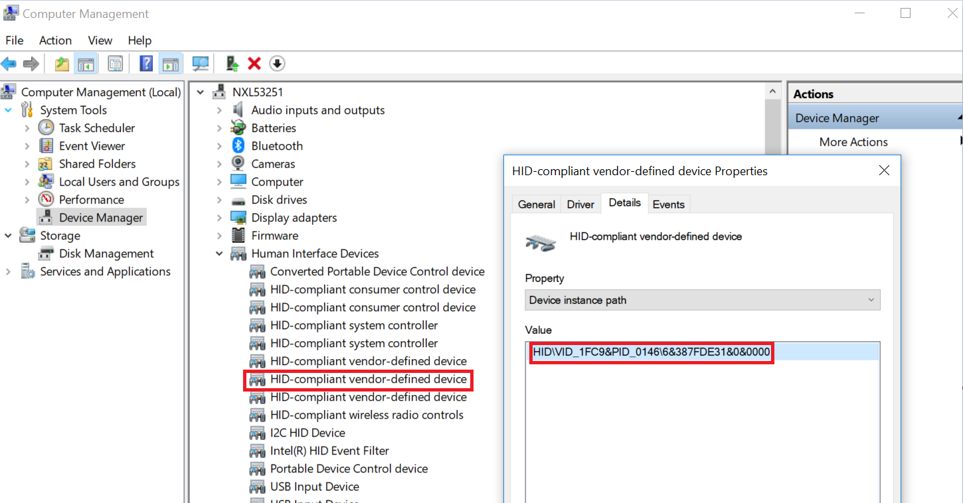
Task: Select the highlighted device instance path value
Action: point(651,352)
